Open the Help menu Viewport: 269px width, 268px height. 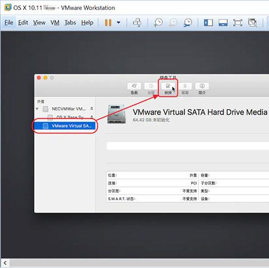pos(87,22)
